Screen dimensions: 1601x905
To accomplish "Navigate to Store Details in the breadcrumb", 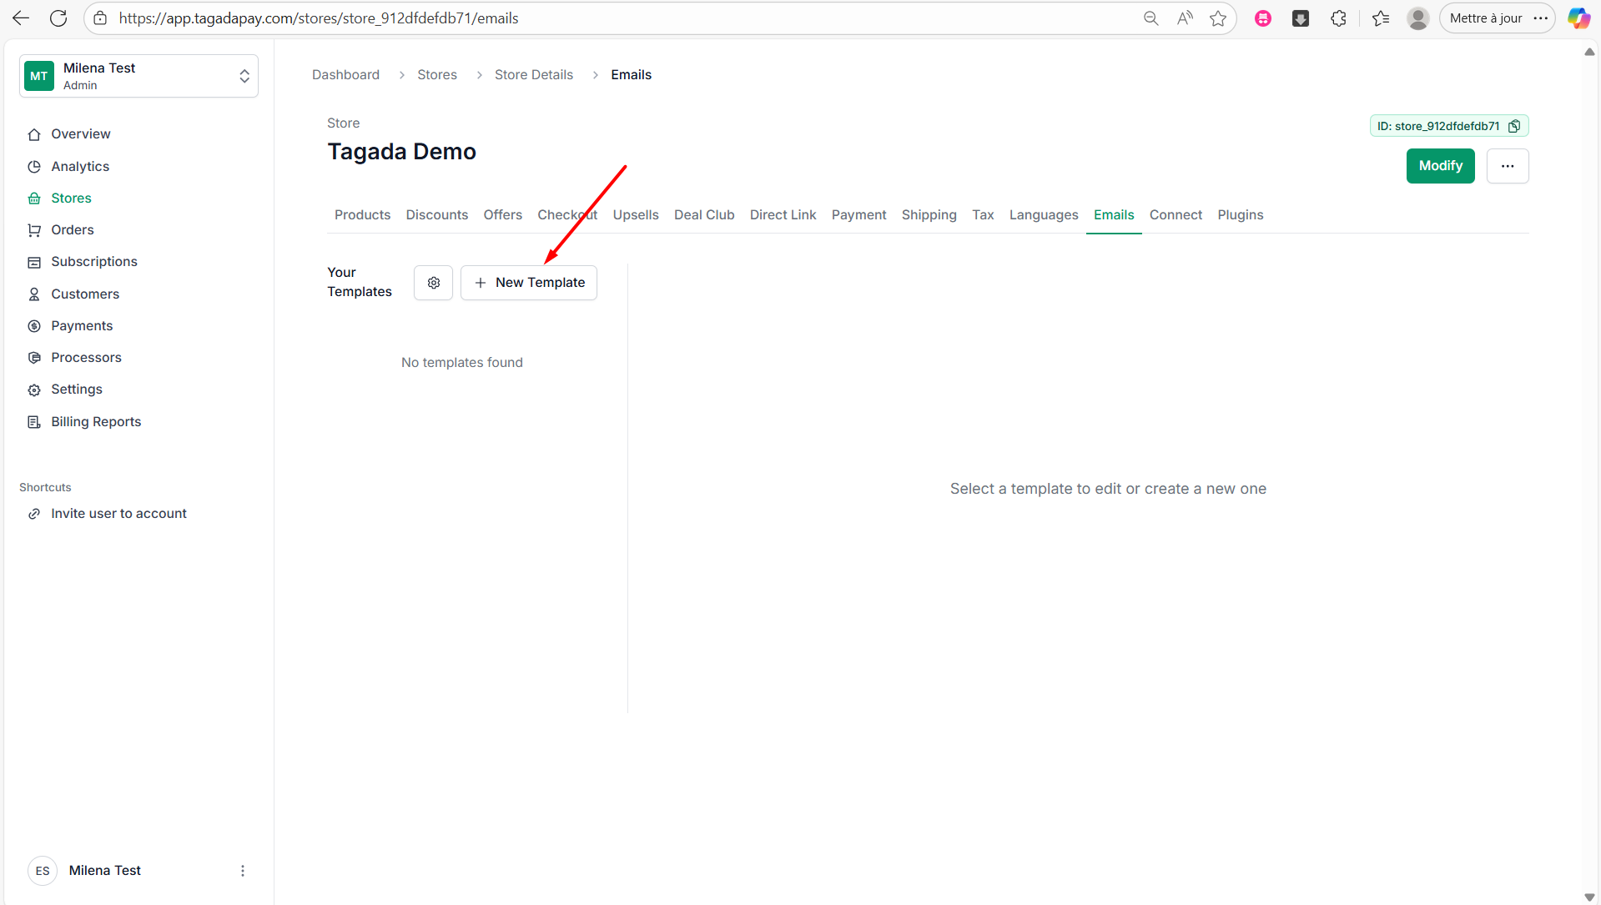I will [533, 74].
